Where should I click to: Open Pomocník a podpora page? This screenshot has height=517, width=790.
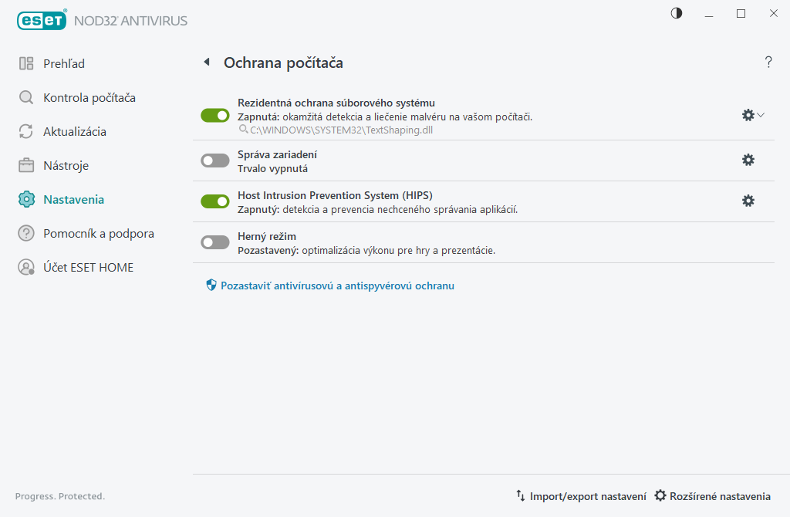[x=98, y=234]
